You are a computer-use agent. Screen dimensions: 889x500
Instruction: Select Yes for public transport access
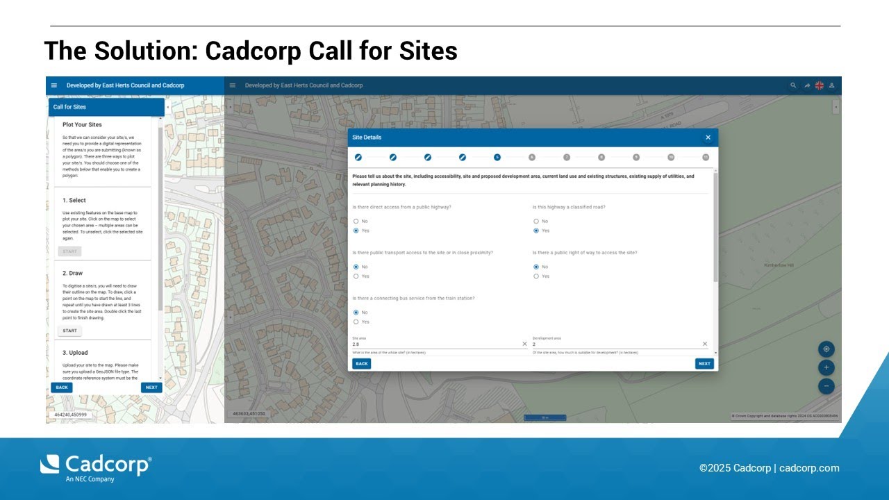coord(356,276)
